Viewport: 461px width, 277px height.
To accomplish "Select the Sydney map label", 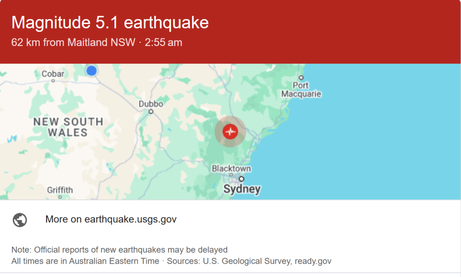I will click(242, 189).
